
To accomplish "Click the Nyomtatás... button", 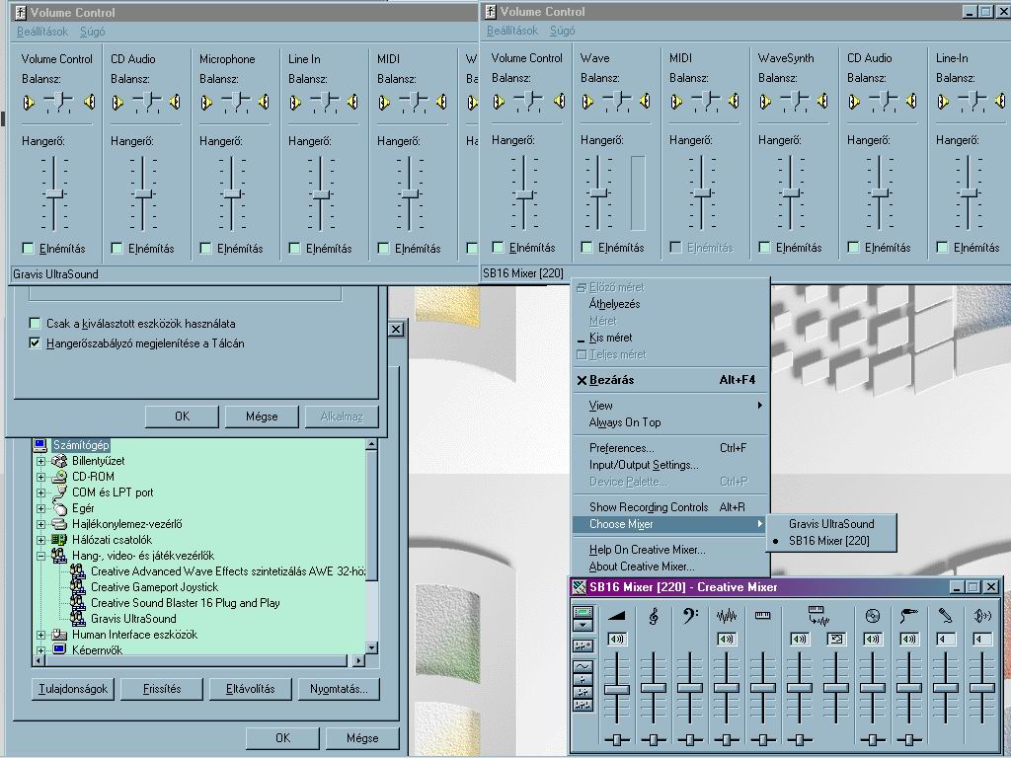I will coord(340,688).
